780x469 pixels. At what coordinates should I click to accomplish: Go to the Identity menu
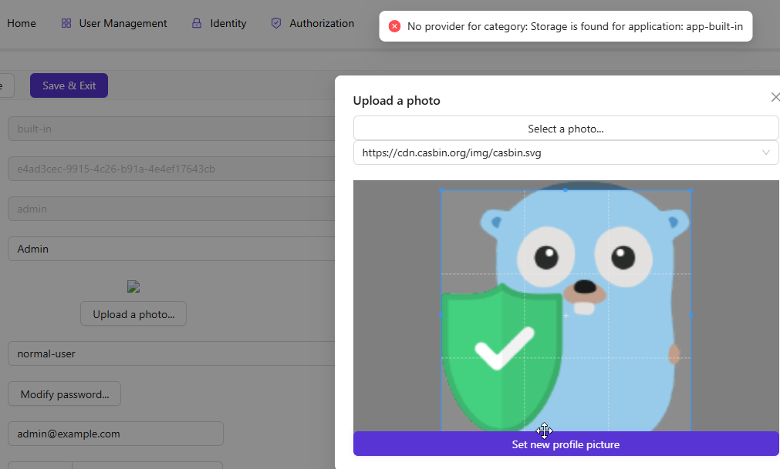pos(228,24)
